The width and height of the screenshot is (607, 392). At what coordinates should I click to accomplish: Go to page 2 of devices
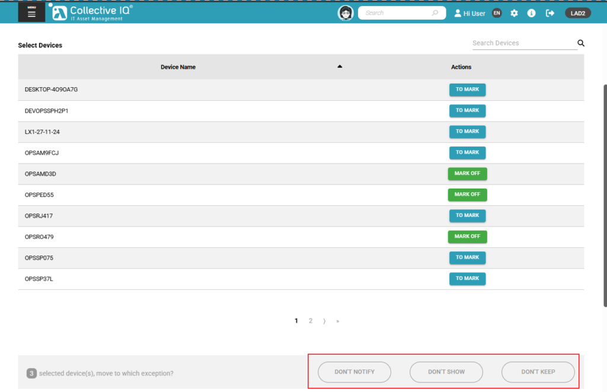[x=311, y=321]
